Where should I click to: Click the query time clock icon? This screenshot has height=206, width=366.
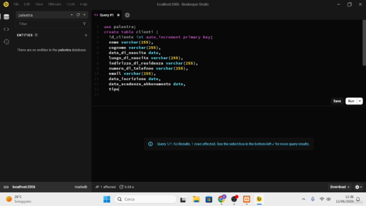[x=121, y=187]
